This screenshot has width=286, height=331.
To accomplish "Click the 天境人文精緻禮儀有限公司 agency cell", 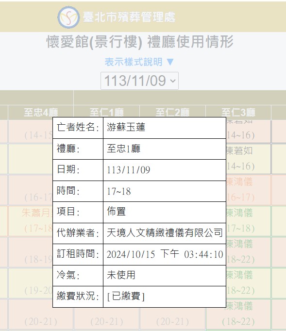I will [165, 233].
